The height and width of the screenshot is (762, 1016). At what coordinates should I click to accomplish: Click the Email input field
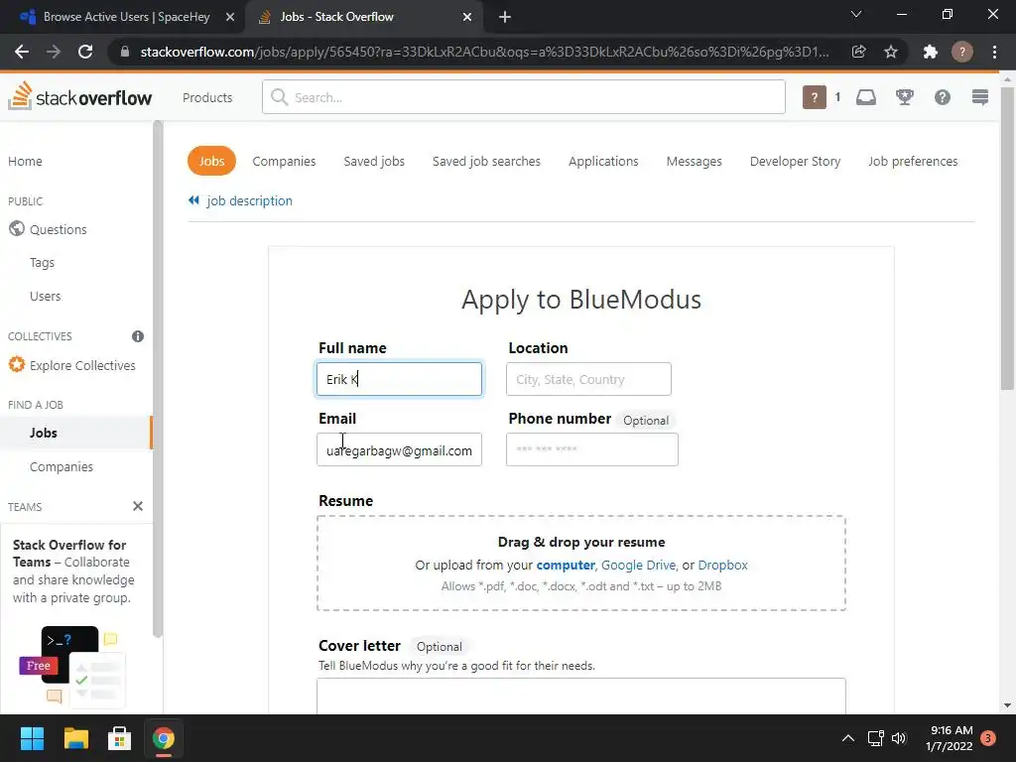pos(399,449)
